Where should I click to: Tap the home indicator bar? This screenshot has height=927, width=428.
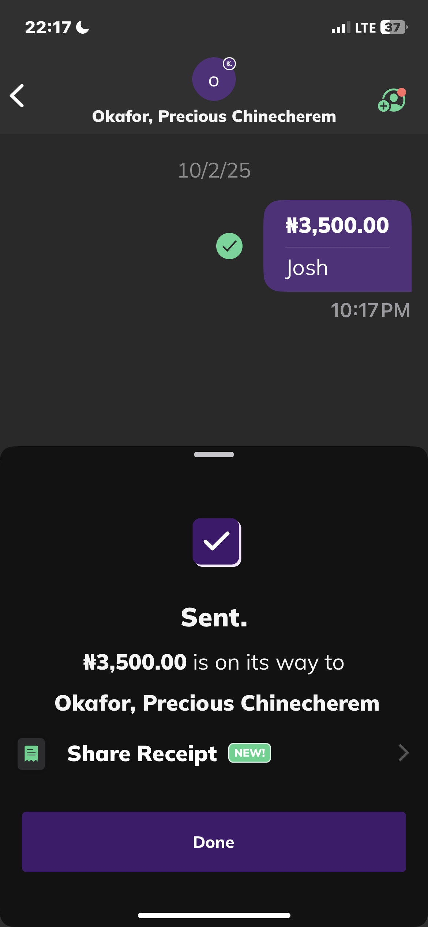[214, 915]
